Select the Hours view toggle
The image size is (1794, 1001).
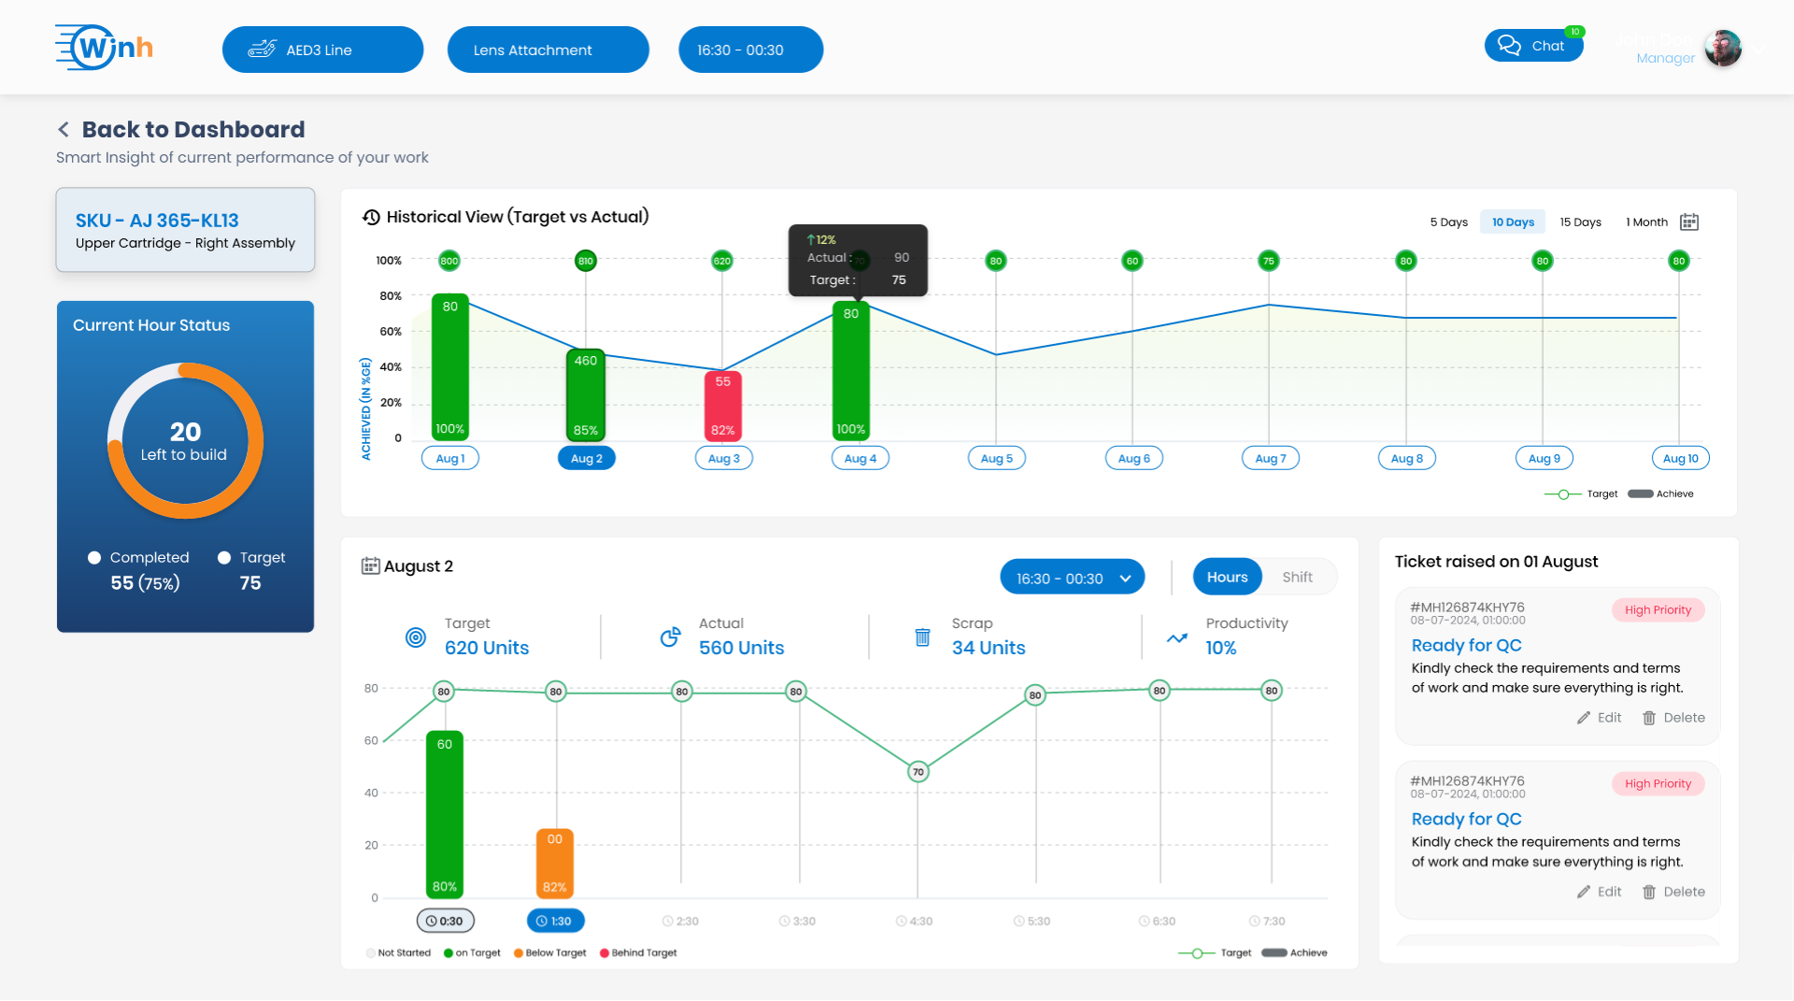coord(1227,577)
